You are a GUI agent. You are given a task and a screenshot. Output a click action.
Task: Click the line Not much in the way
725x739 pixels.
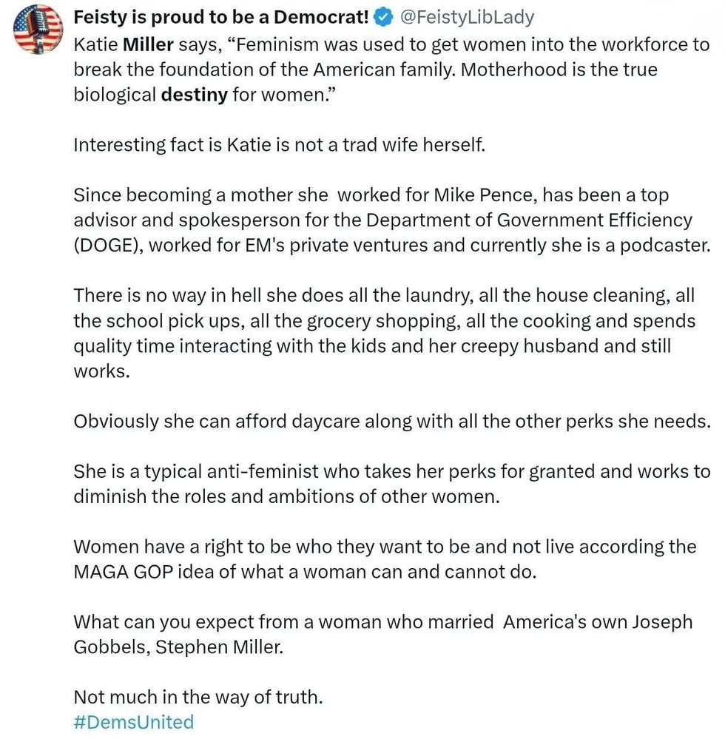coord(198,697)
